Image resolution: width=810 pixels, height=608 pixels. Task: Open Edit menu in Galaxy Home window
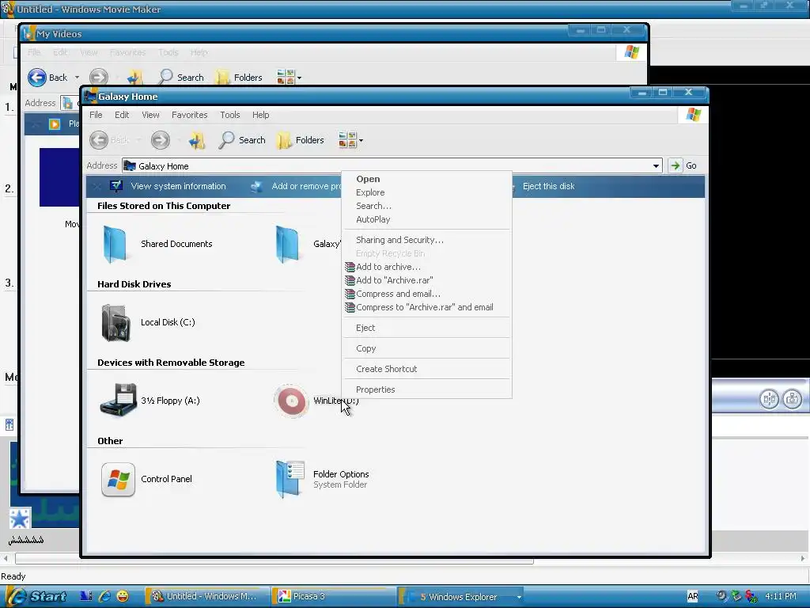point(121,115)
